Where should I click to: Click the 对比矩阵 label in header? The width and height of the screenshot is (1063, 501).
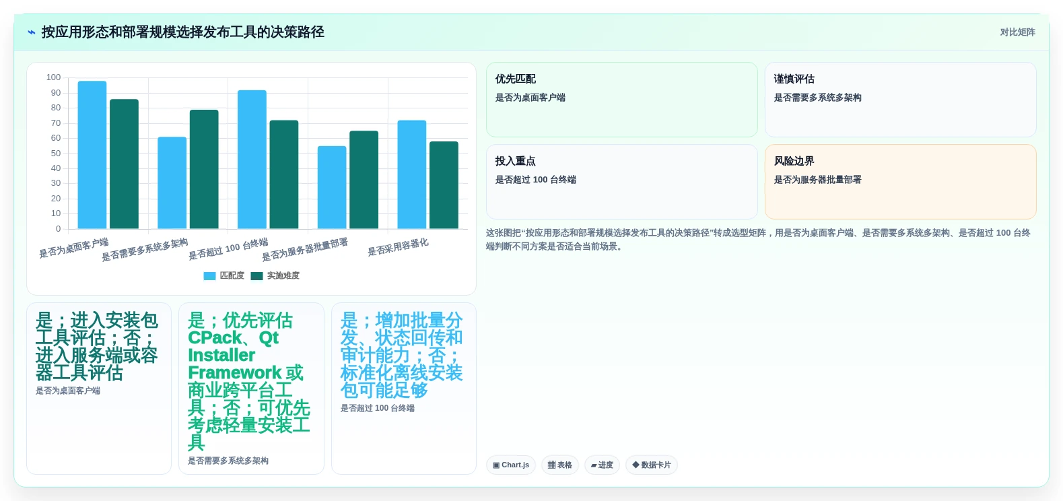point(1017,32)
